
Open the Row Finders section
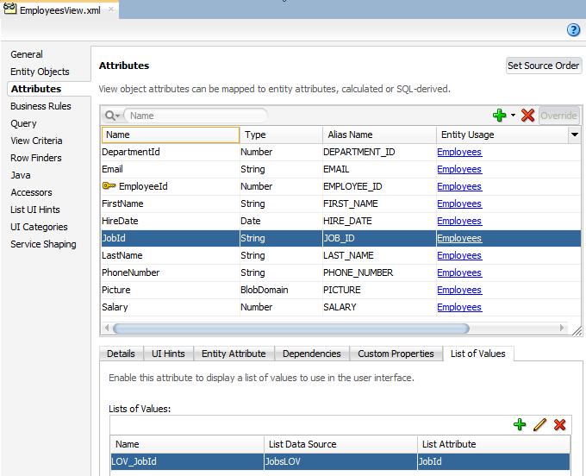pos(36,158)
